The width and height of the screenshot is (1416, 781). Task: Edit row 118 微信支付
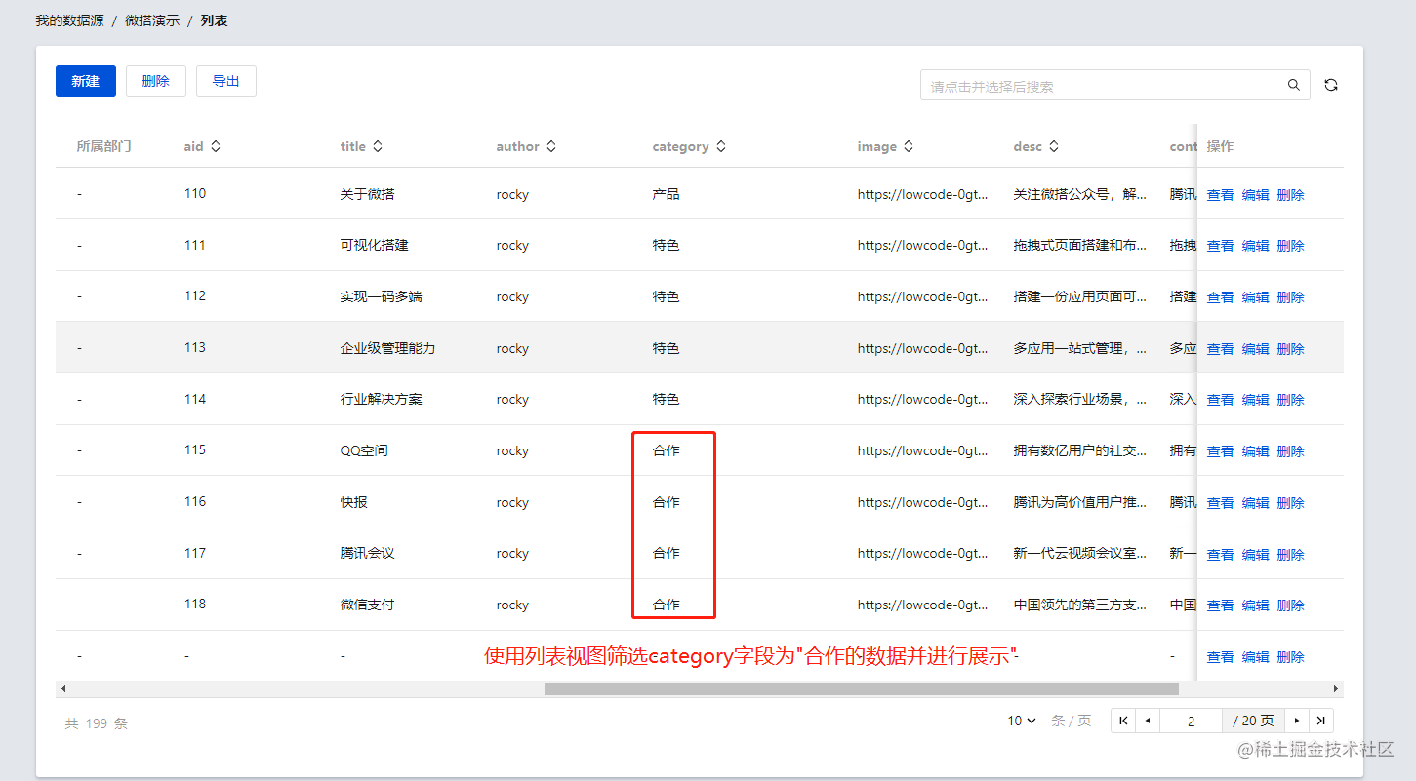pyautogui.click(x=1255, y=605)
